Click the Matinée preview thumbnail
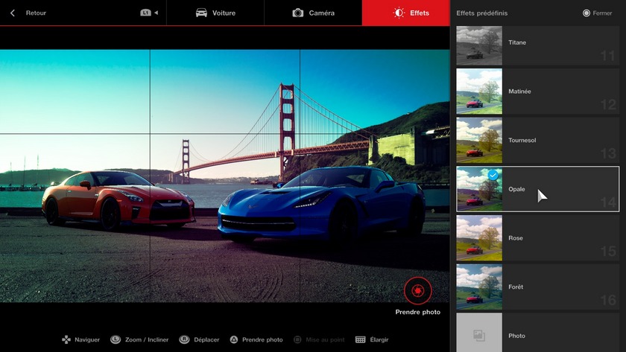The height and width of the screenshot is (352, 626). click(x=479, y=92)
